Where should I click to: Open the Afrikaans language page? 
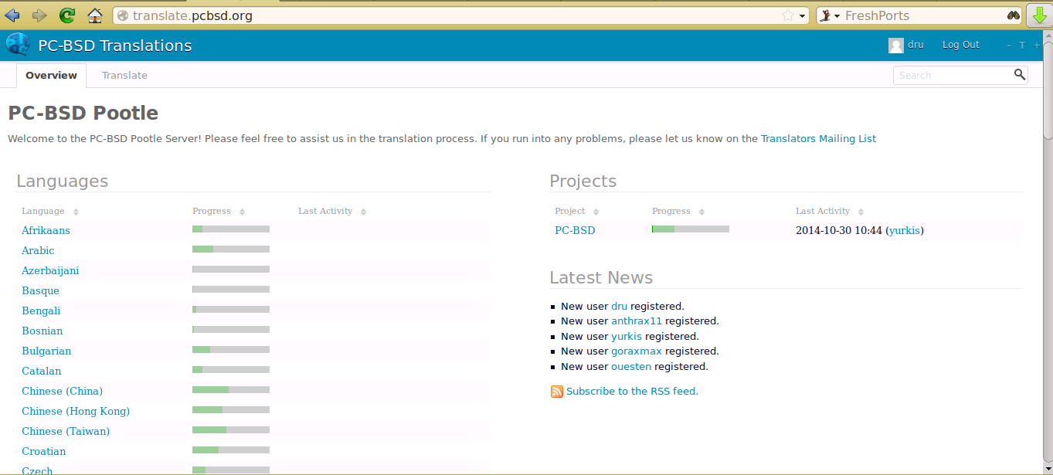point(46,230)
